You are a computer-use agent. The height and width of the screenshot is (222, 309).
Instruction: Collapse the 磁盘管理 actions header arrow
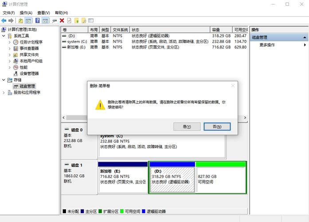(305, 37)
